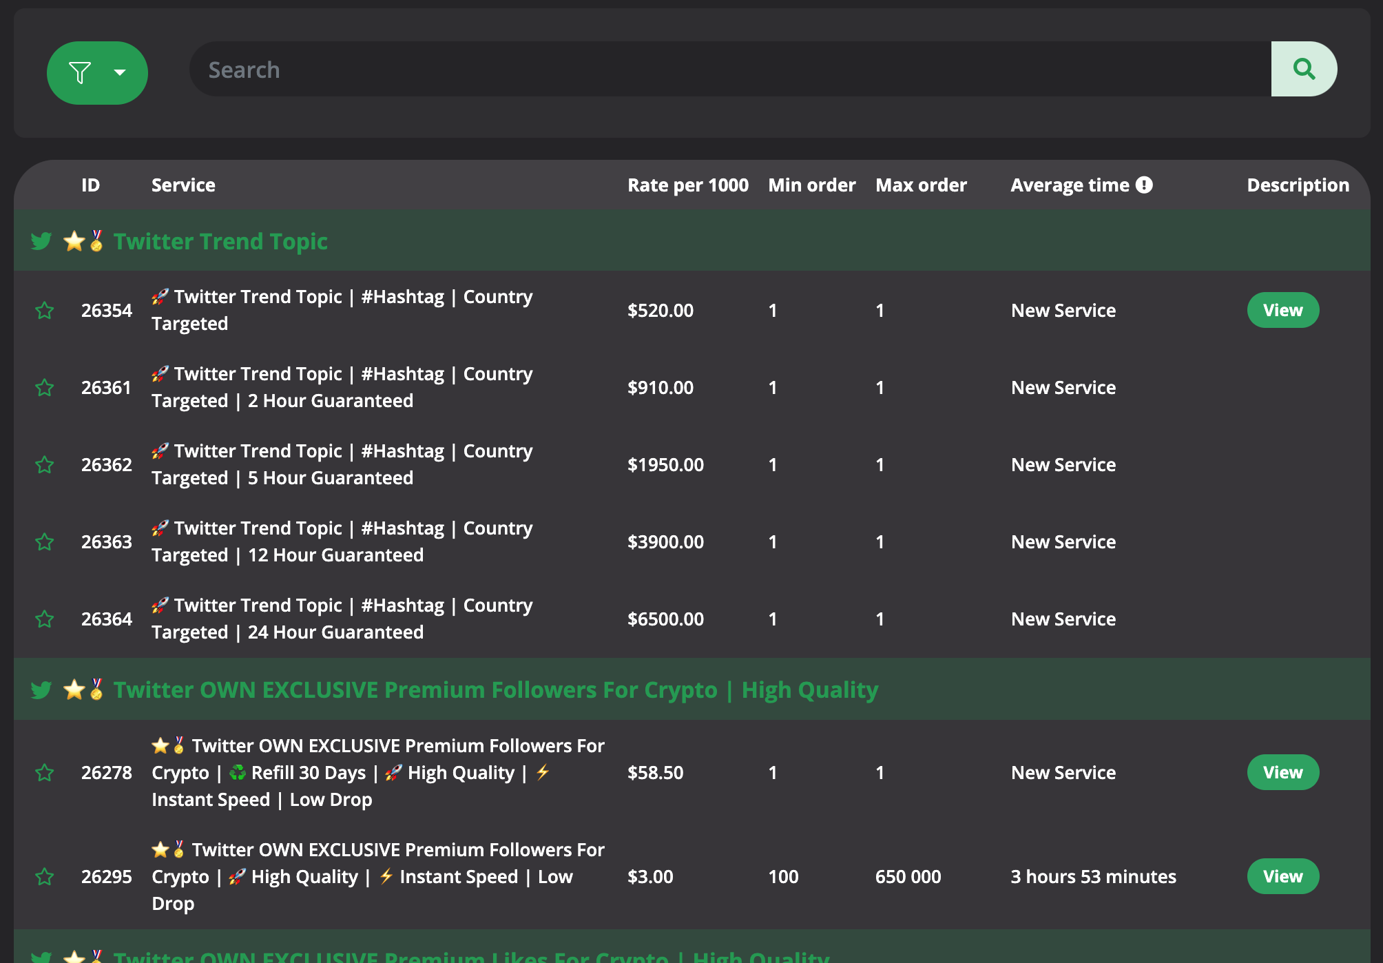
Task: View description for service 26278
Action: (1282, 772)
